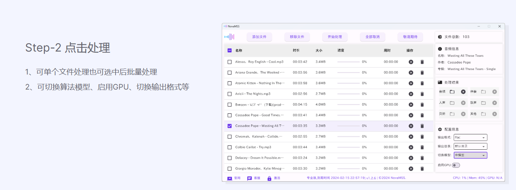Delete the Alesso Cool.mp3 file row
This screenshot has height=190, width=516.
pyautogui.click(x=422, y=62)
